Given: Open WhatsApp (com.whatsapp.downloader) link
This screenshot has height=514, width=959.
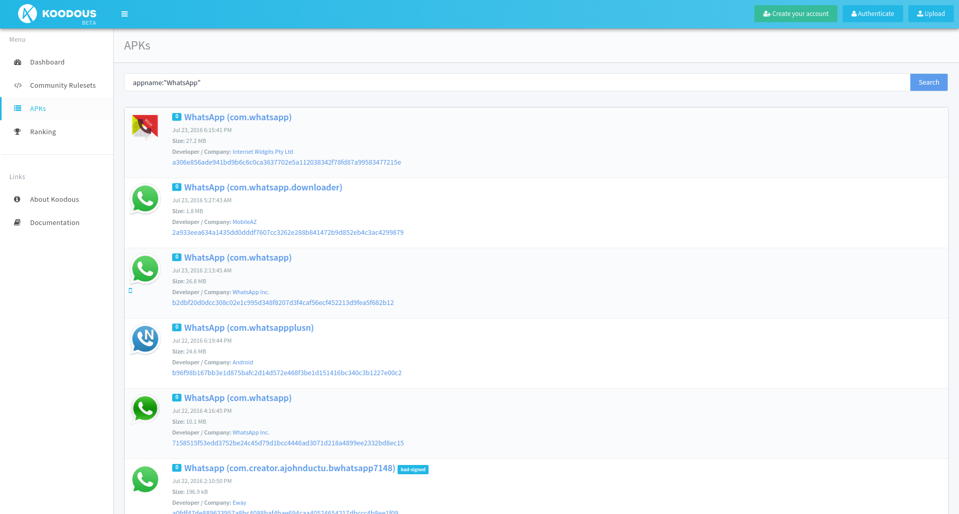Looking at the screenshot, I should [x=263, y=187].
